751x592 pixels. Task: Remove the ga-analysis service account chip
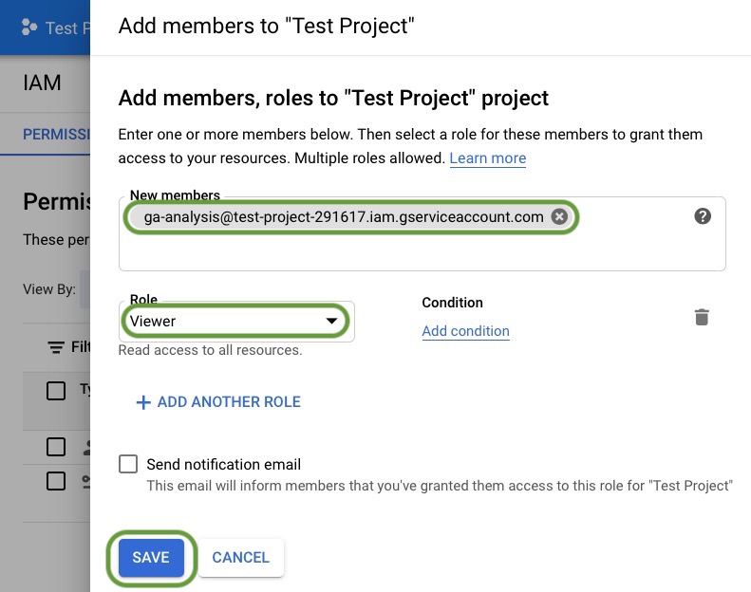coord(560,217)
